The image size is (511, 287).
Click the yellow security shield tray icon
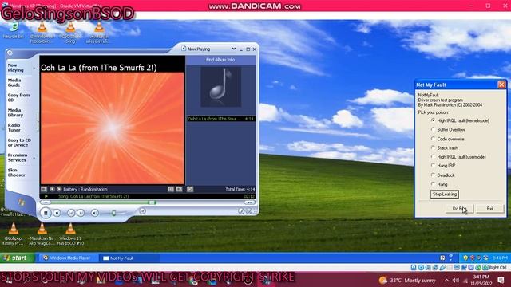[x=465, y=258]
